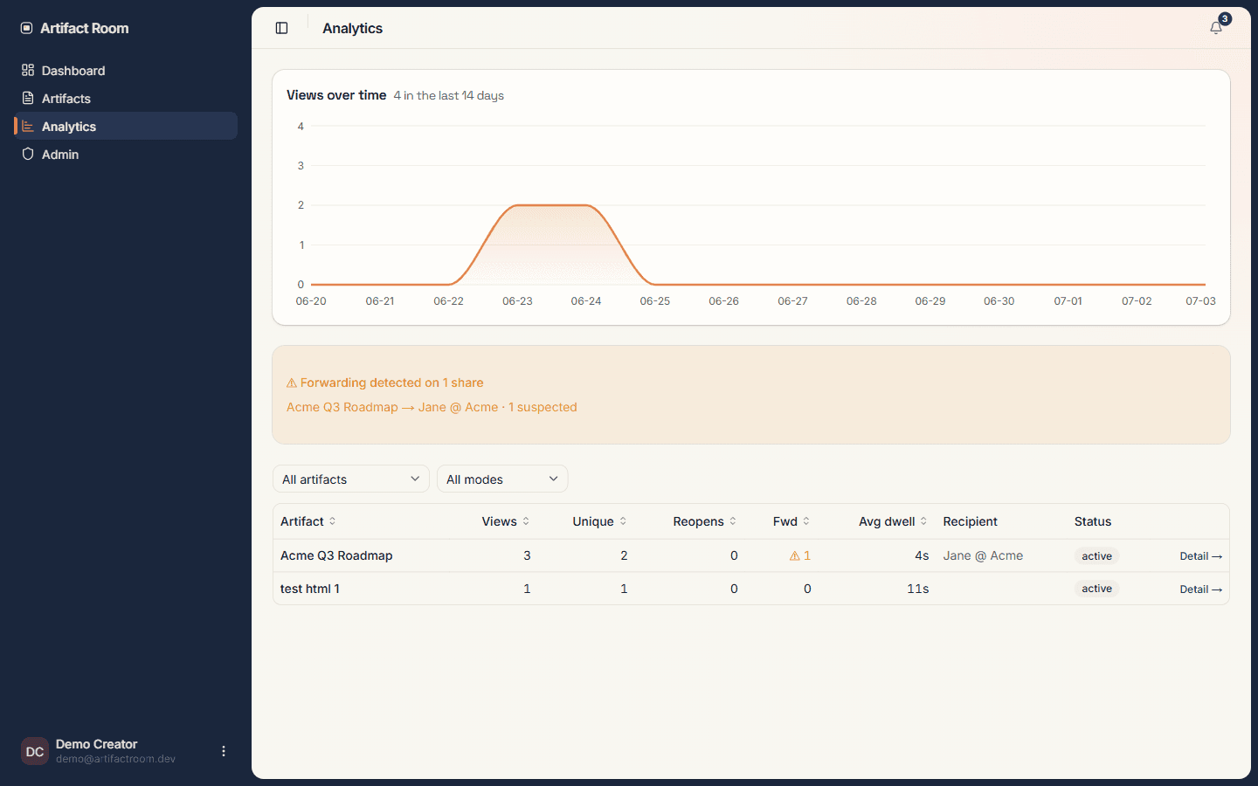The width and height of the screenshot is (1258, 786).
Task: Click active status badge for test html 1
Action: [x=1096, y=589]
